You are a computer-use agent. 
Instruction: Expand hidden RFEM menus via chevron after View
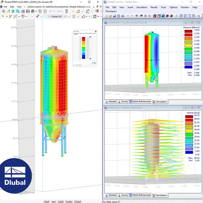tap(24, 7)
